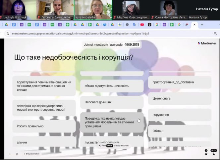Open the thumbs-up reactions icon
Viewport: 220px width, 160px height.
coord(206,154)
